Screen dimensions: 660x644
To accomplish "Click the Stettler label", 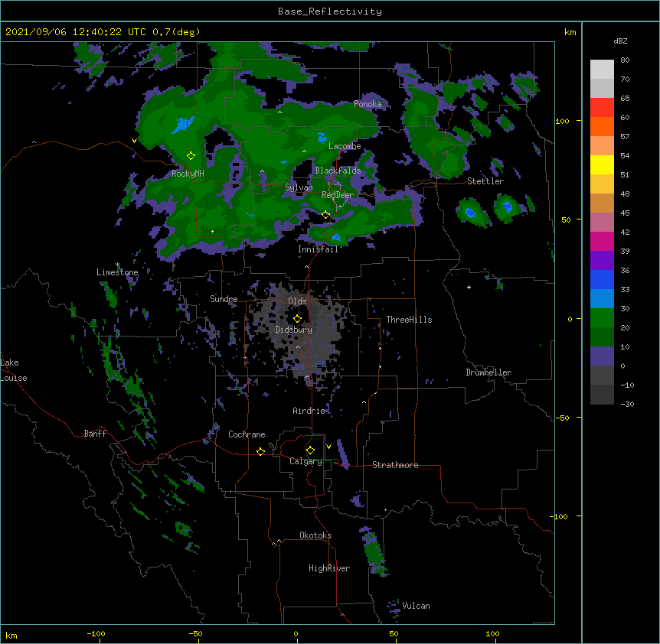I will (485, 181).
